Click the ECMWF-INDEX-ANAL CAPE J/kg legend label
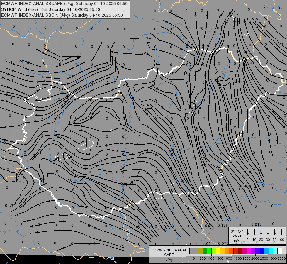The width and height of the screenshot is (287, 264). tap(169, 255)
